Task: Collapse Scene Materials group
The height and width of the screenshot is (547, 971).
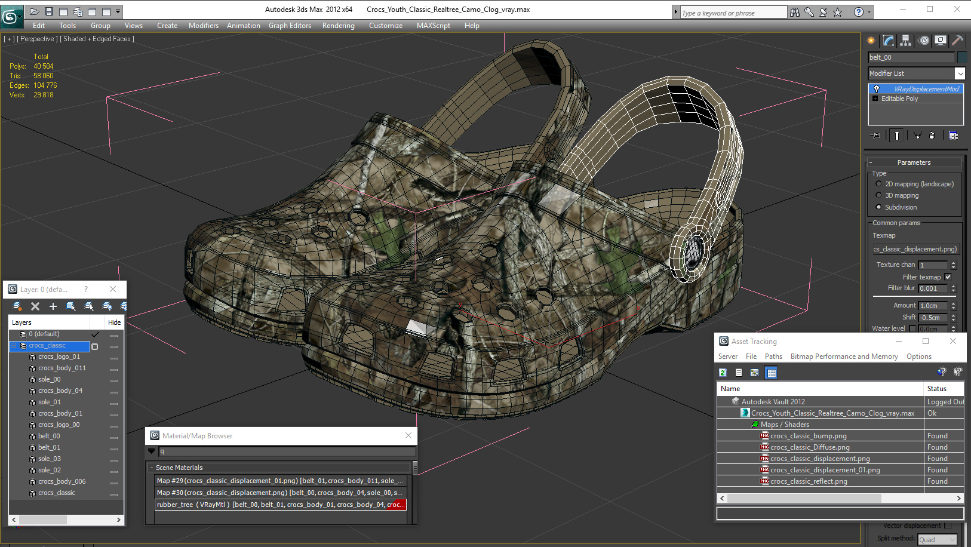Action: point(151,468)
